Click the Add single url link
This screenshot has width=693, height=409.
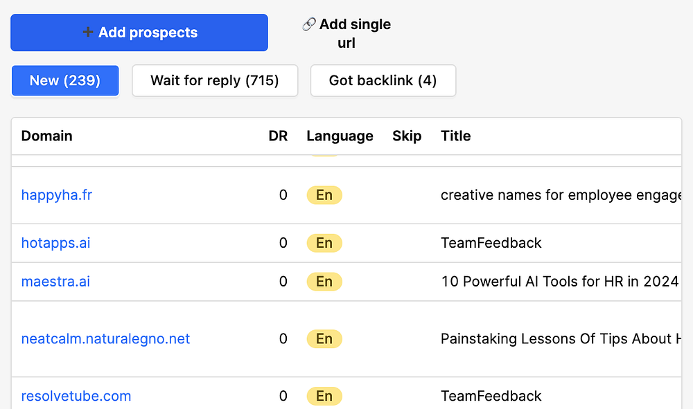click(355, 33)
